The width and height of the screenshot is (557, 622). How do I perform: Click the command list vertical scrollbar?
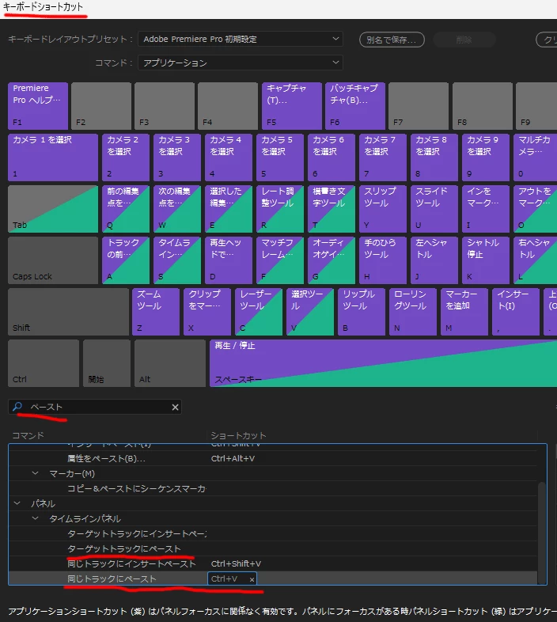click(542, 533)
